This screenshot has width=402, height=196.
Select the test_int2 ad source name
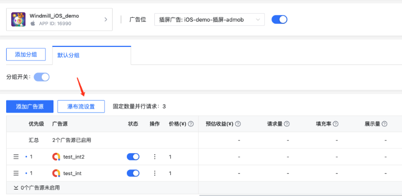pos(74,157)
